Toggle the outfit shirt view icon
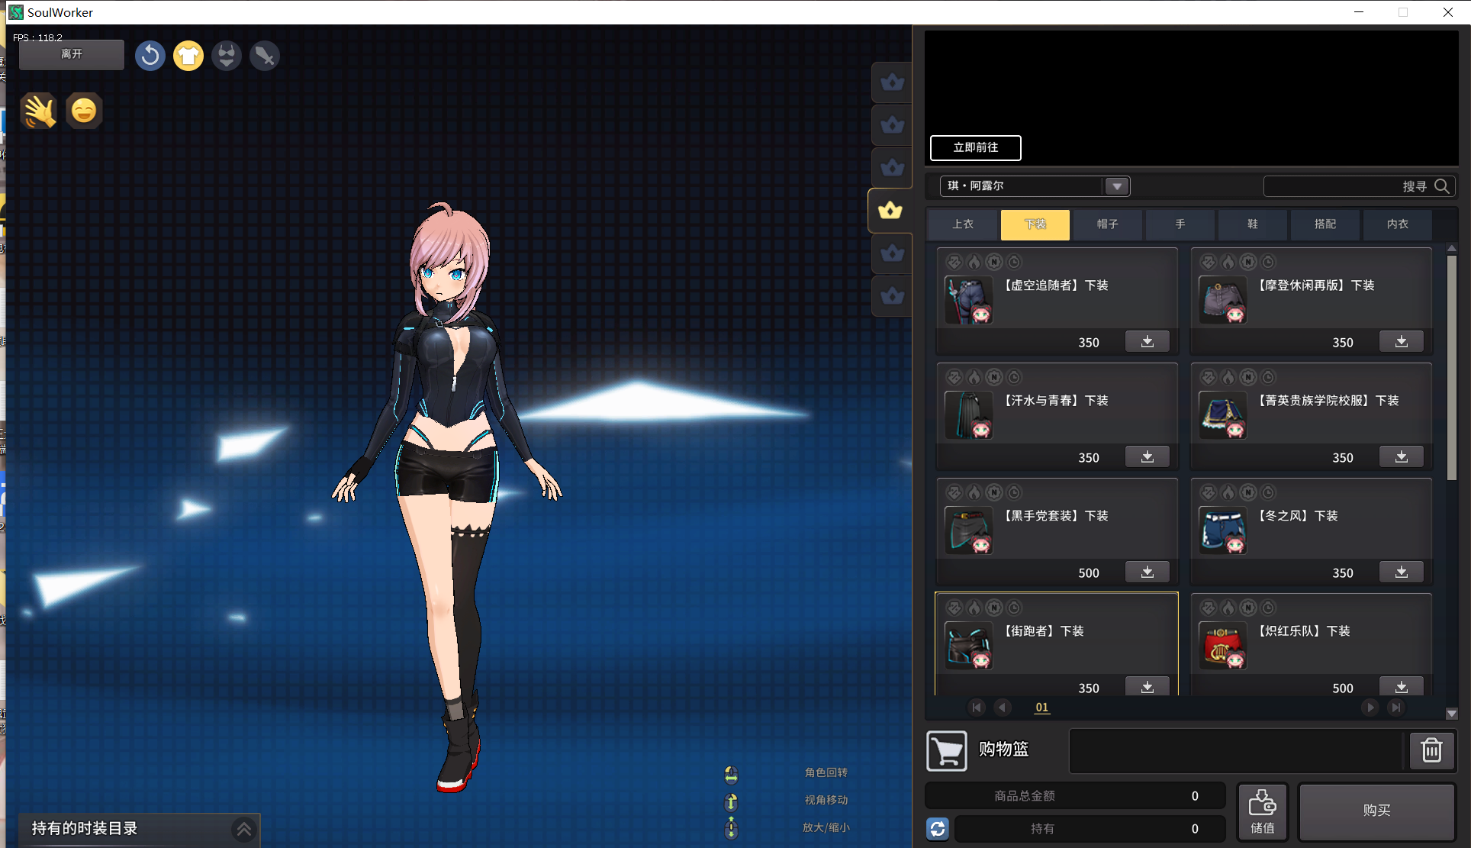This screenshot has height=848, width=1471. pos(188,56)
